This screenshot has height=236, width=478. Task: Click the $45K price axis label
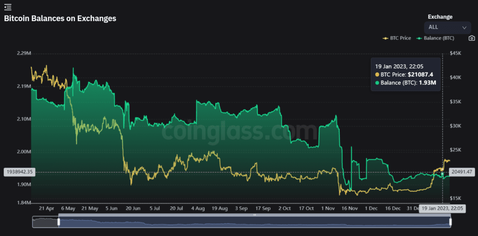(x=454, y=53)
